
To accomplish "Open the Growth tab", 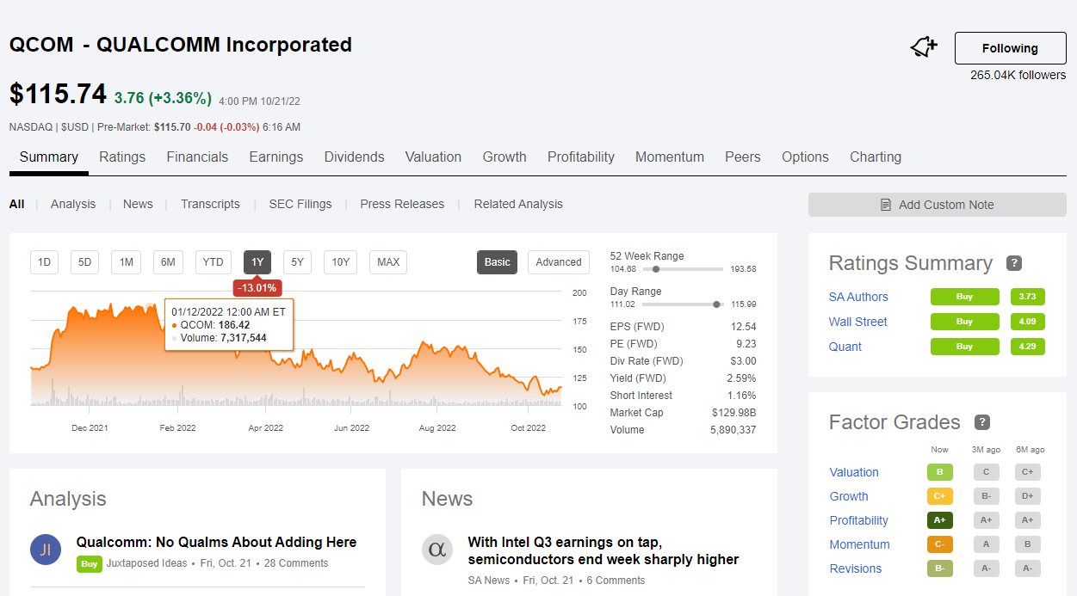I will point(504,157).
